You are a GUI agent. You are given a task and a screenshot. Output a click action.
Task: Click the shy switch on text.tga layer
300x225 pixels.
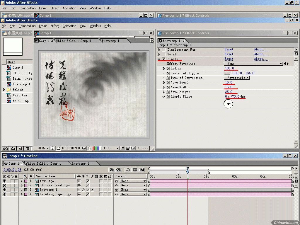tap(79, 181)
